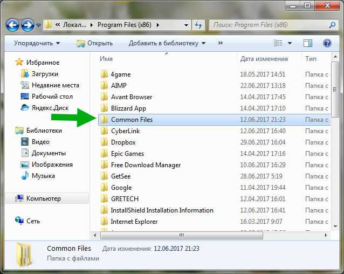Click the Открыть toolbar button
This screenshot has height=274, width=344.
coord(94,43)
